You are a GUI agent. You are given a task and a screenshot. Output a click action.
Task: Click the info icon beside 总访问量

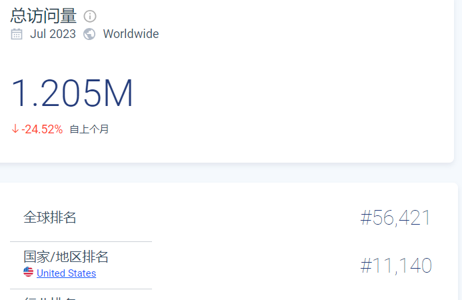tap(90, 16)
